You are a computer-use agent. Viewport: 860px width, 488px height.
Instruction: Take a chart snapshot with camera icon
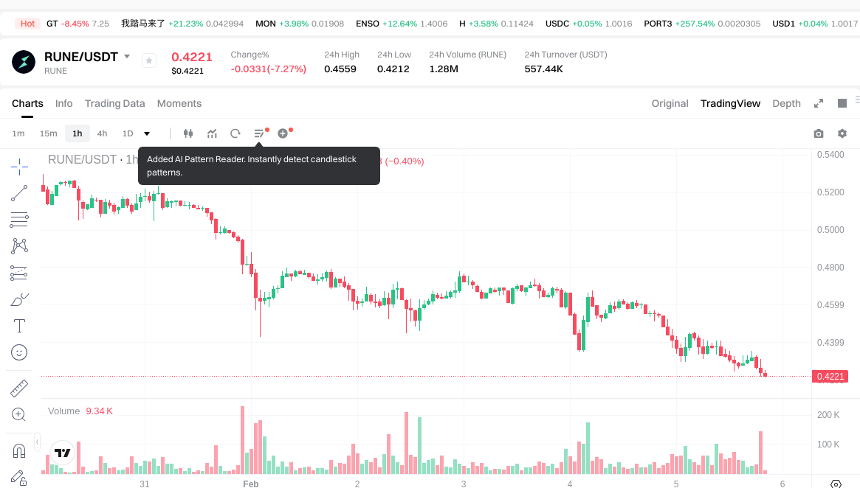click(x=818, y=133)
